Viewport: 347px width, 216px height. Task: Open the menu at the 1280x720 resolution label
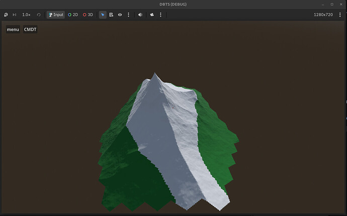(x=340, y=15)
